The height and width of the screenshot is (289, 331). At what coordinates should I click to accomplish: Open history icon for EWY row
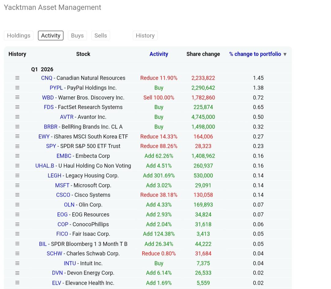click(x=17, y=137)
